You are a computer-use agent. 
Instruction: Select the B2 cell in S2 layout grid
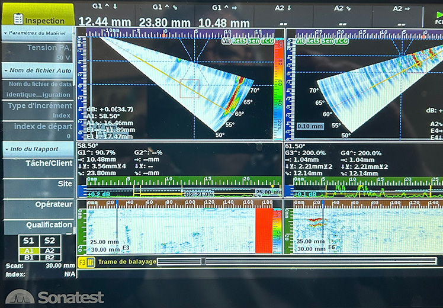click(x=49, y=258)
